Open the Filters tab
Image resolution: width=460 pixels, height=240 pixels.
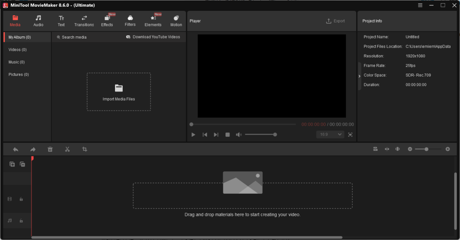pos(130,21)
